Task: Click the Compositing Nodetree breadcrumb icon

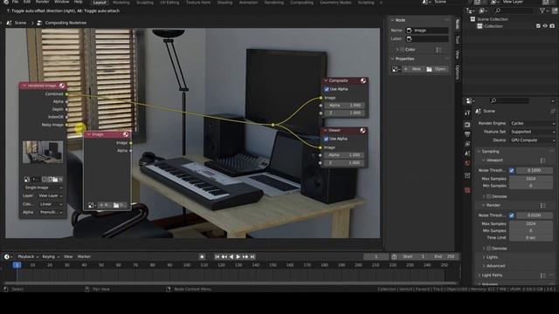Action: [39, 23]
